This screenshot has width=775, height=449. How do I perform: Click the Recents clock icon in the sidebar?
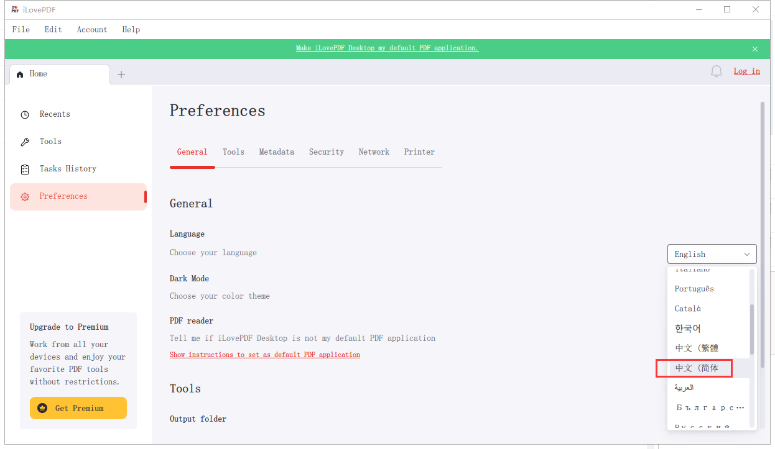[x=25, y=114]
